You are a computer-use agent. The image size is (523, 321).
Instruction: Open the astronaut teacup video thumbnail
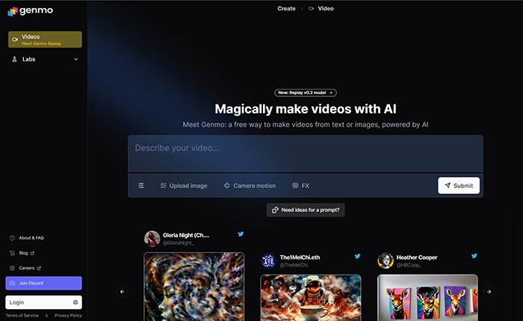tap(311, 298)
